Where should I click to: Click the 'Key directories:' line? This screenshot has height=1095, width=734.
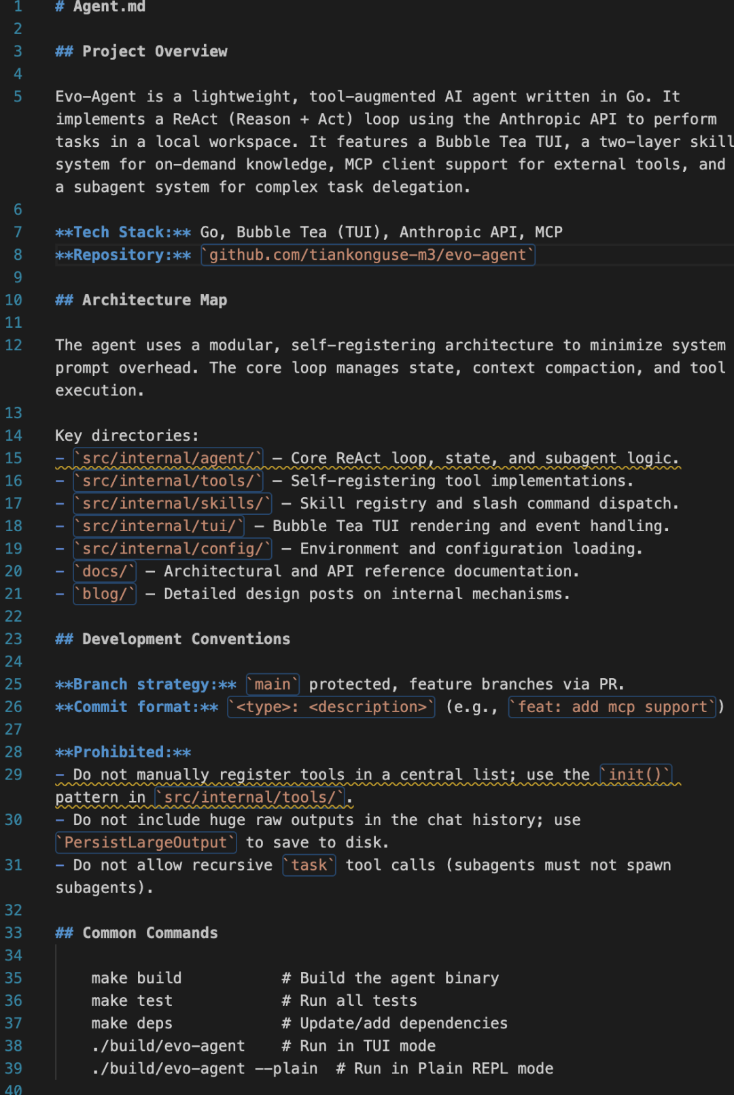(x=127, y=435)
